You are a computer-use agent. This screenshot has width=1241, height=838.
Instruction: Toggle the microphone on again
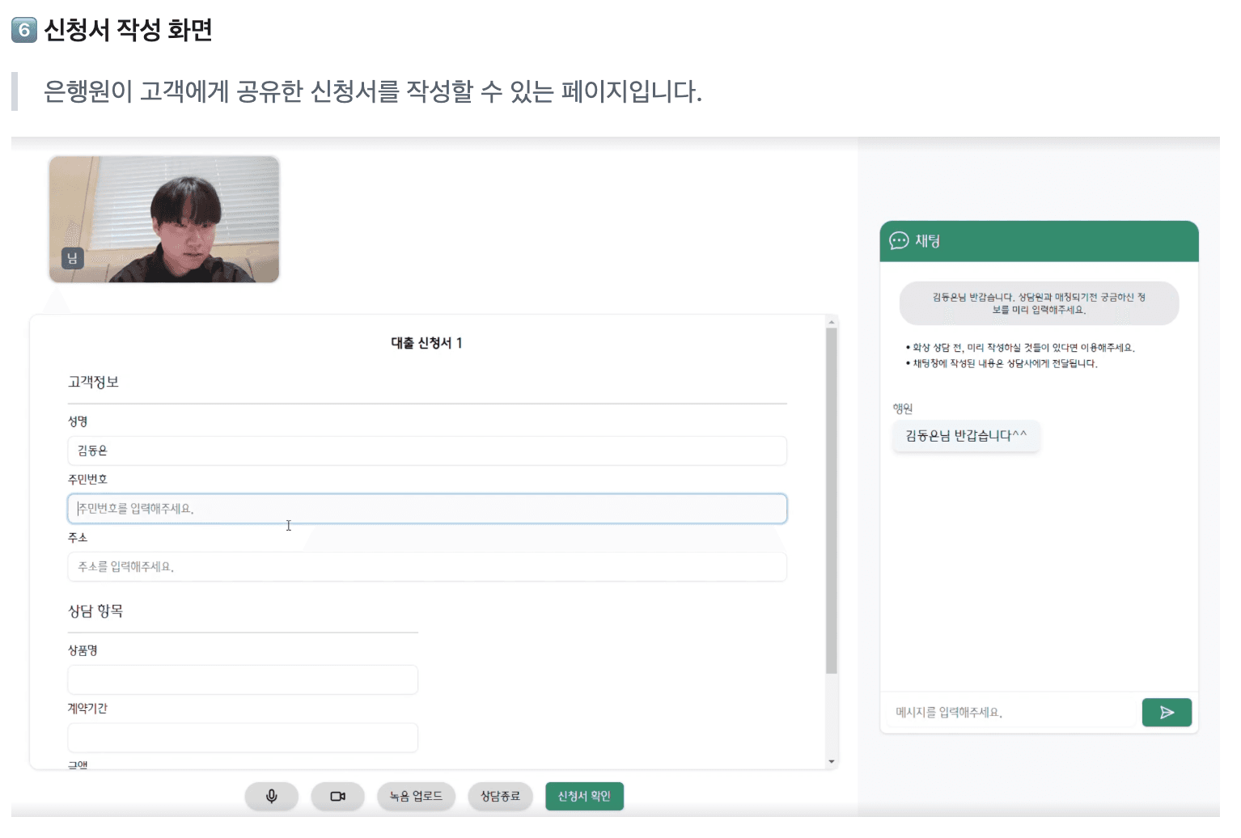(272, 796)
